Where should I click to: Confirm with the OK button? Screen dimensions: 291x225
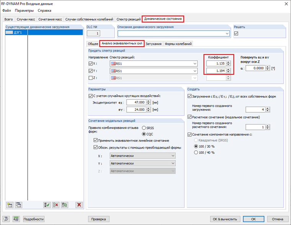253,219
